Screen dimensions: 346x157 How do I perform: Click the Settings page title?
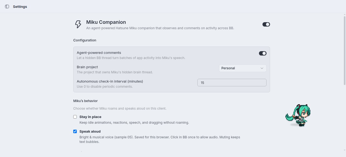point(20,6)
